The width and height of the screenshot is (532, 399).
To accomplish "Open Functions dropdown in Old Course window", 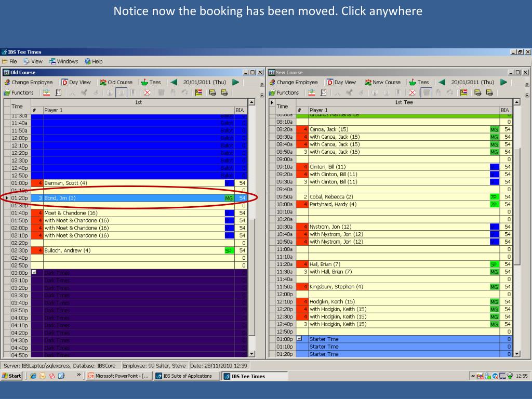I will click(x=19, y=92).
